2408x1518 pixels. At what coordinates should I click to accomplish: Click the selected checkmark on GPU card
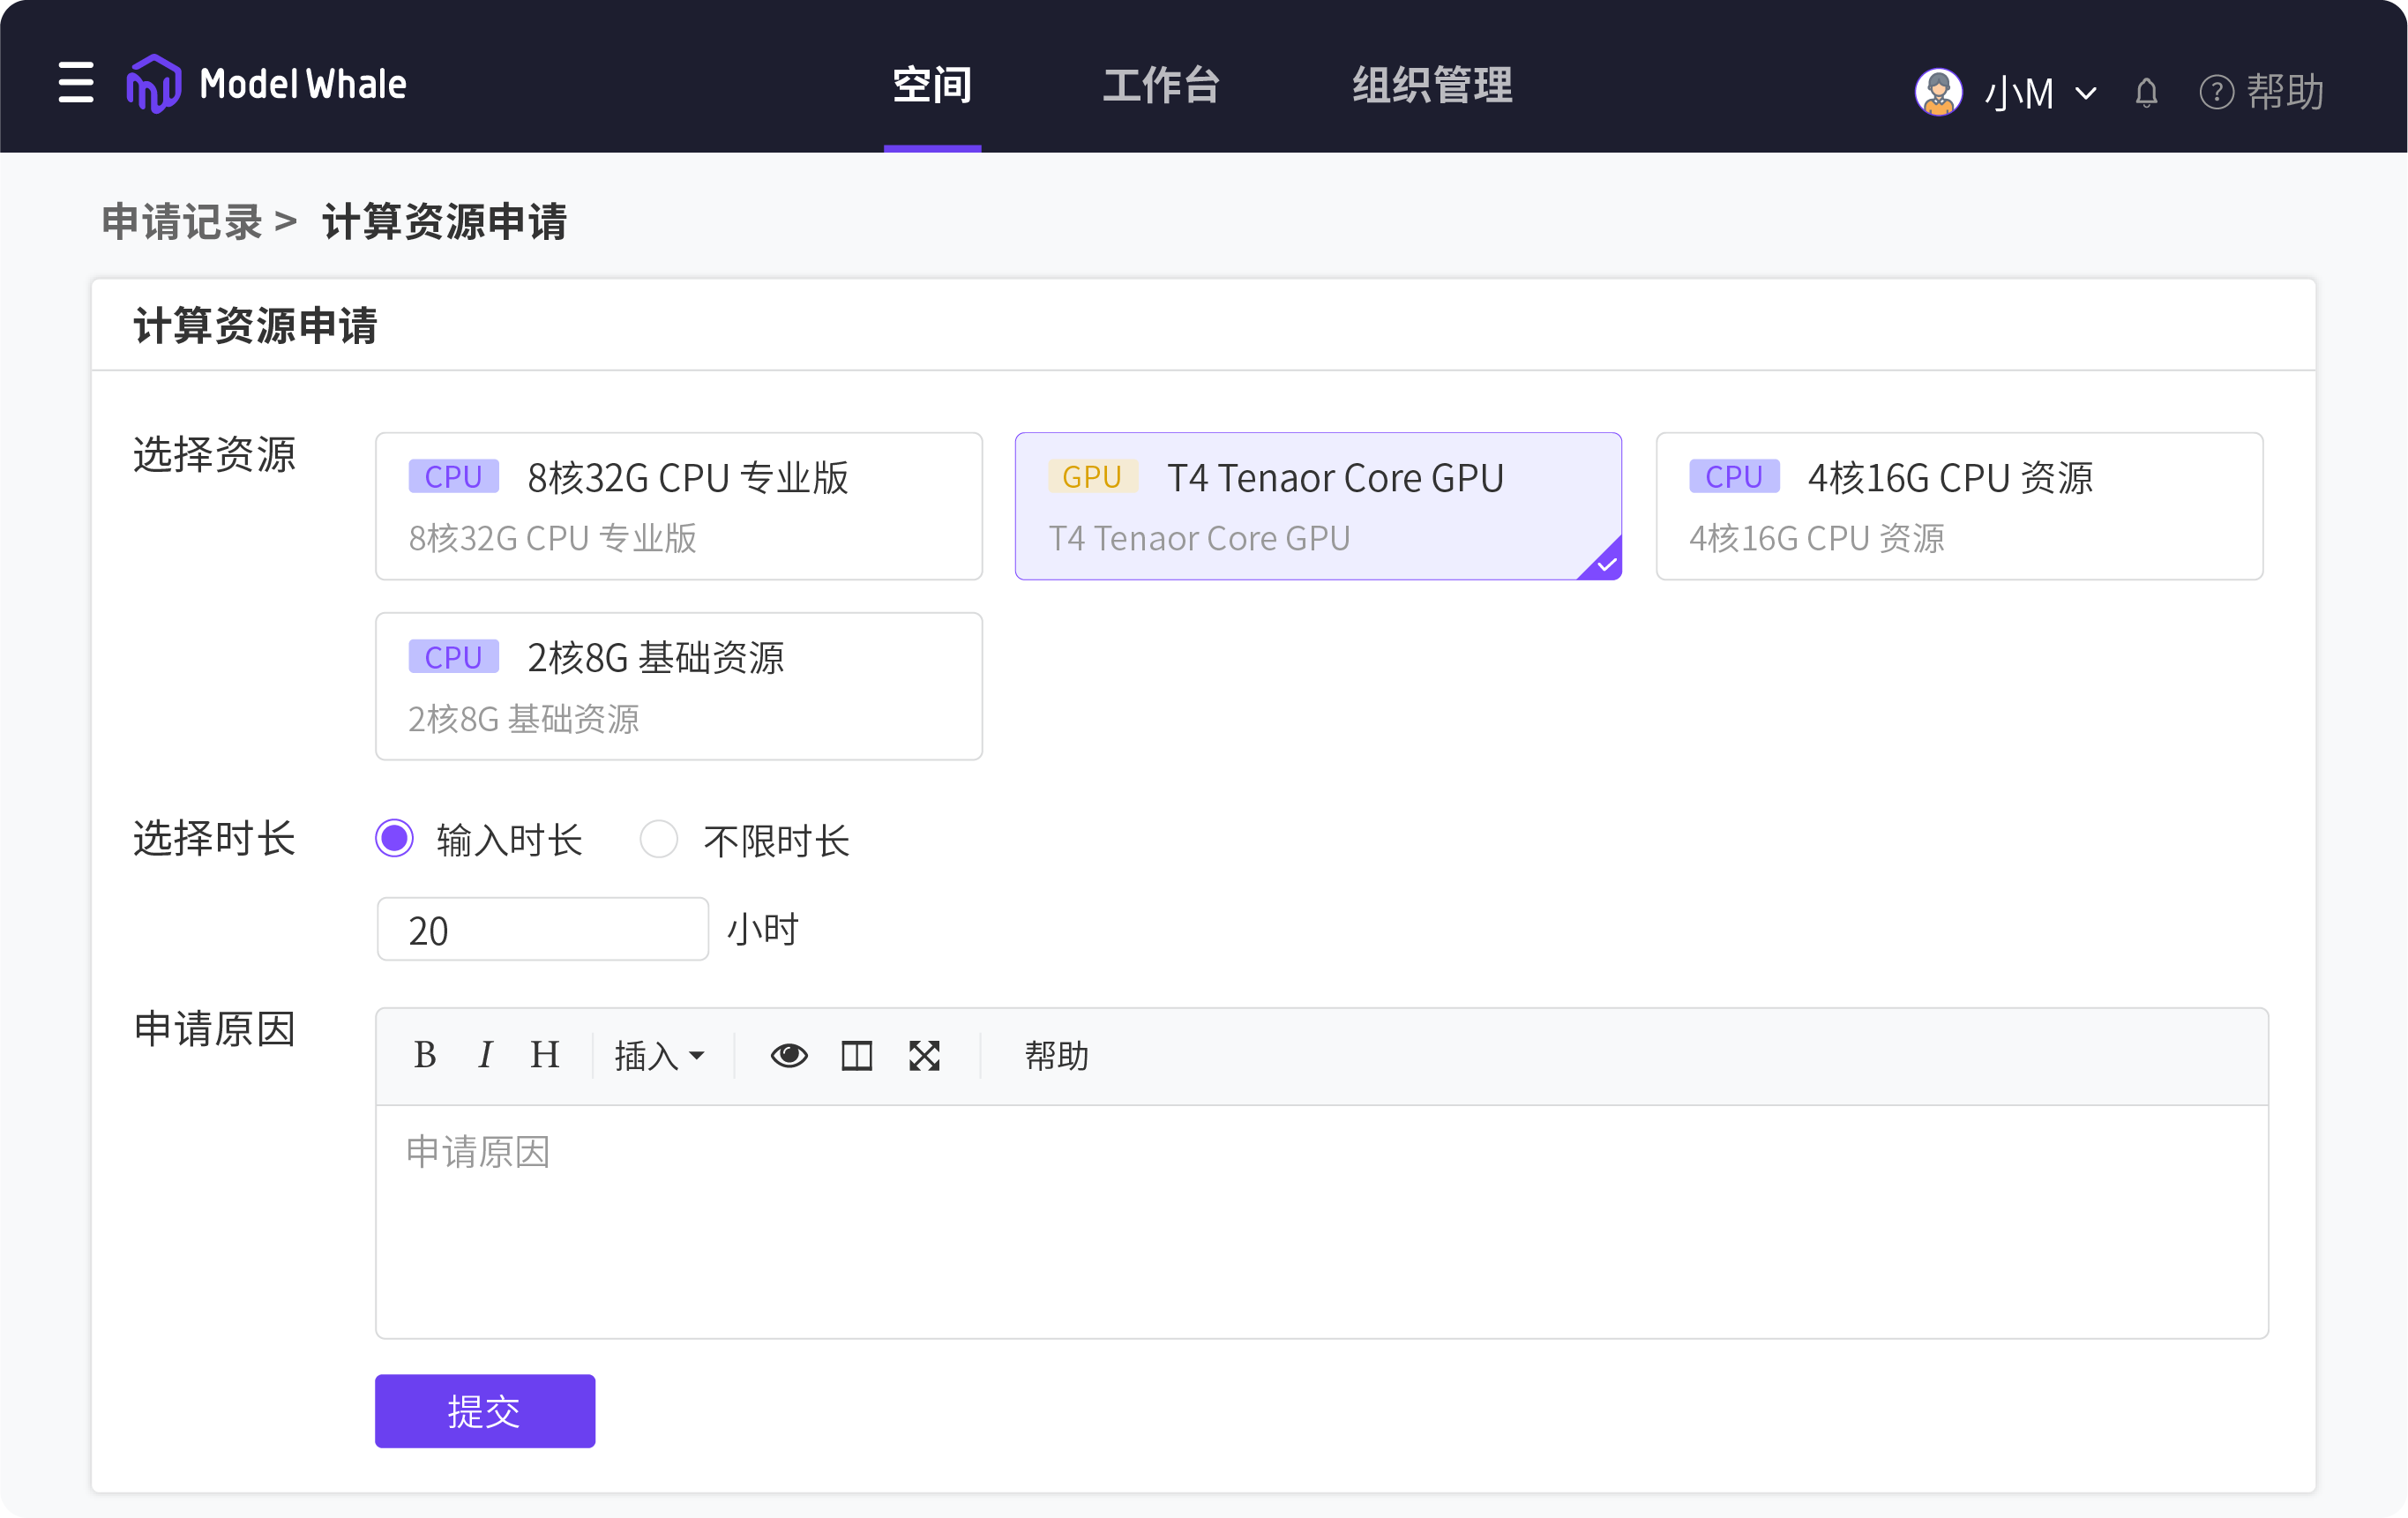(x=1603, y=562)
